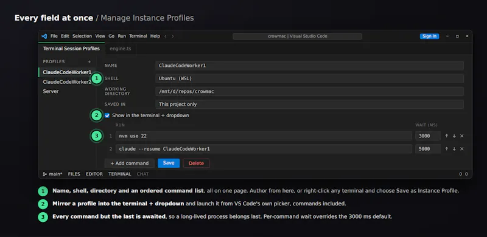
Task: Open the Help menu
Action: (x=155, y=36)
